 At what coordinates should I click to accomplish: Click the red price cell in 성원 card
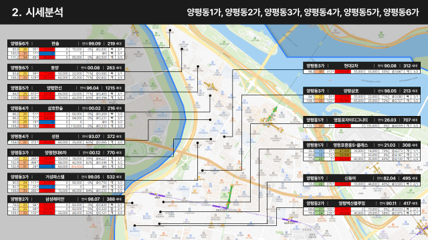point(47,142)
